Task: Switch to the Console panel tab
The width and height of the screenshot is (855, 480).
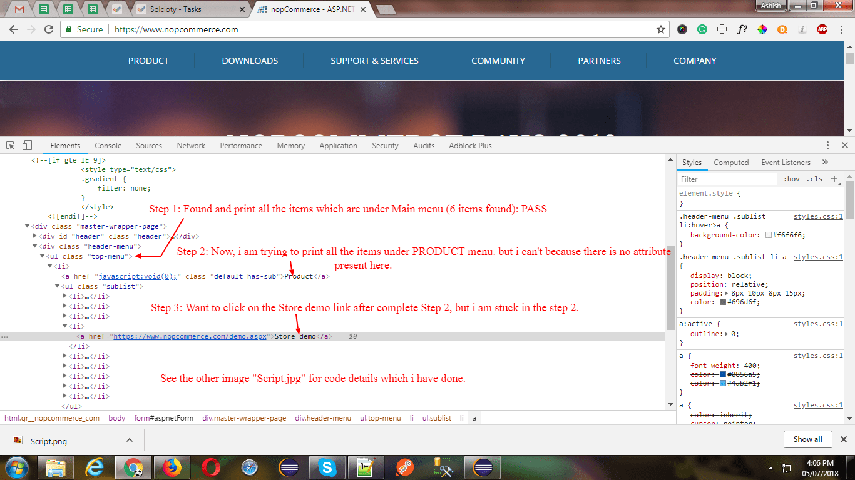Action: (108, 146)
